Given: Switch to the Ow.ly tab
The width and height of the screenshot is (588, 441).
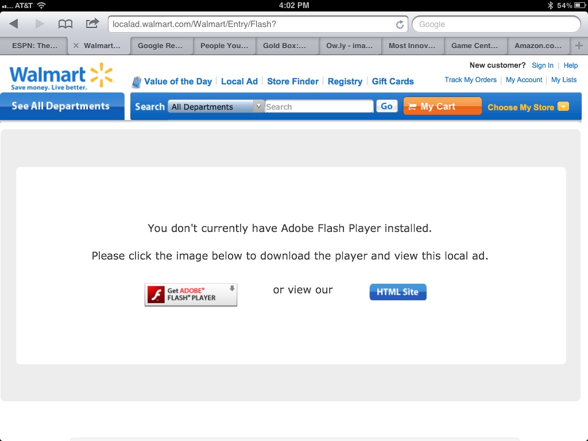Looking at the screenshot, I should click(x=349, y=46).
